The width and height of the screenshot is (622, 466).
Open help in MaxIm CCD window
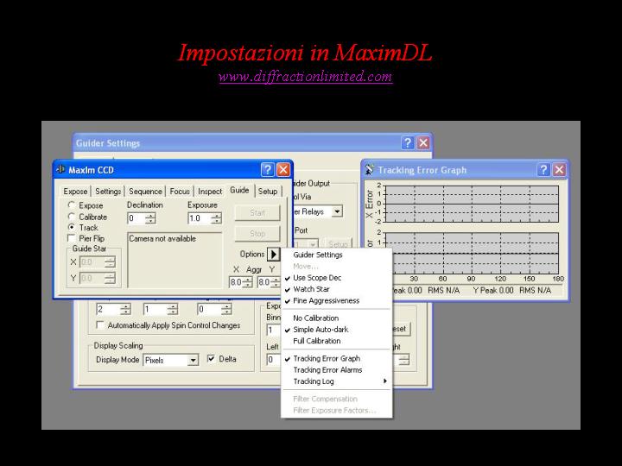[x=268, y=170]
